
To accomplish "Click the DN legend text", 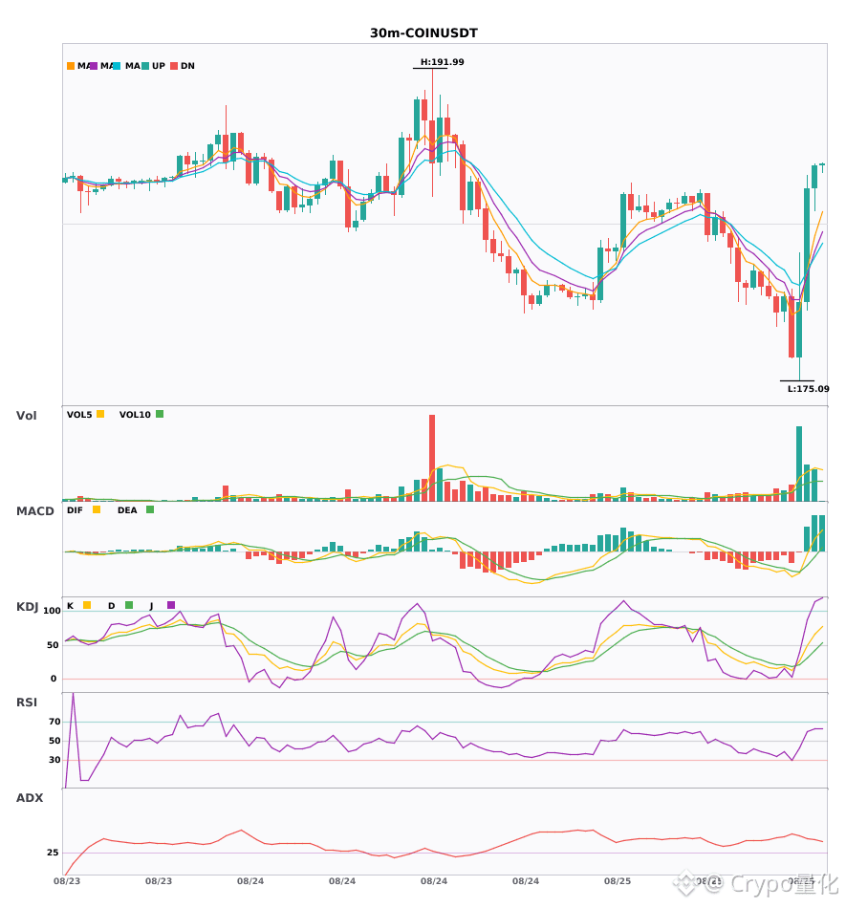I will (x=187, y=66).
